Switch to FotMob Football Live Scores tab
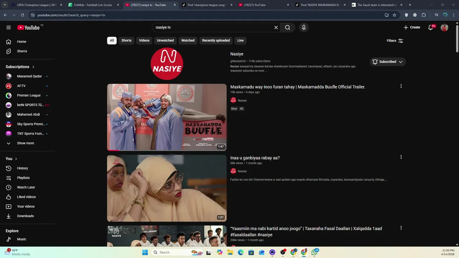The image size is (459, 258). [x=93, y=5]
